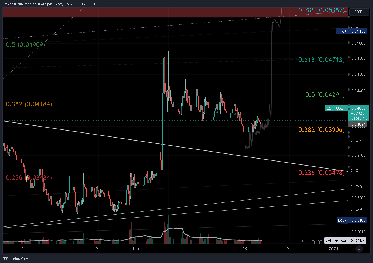Click the Low price label
Image resolution: width=373 pixels, height=263 pixels.
(342, 220)
